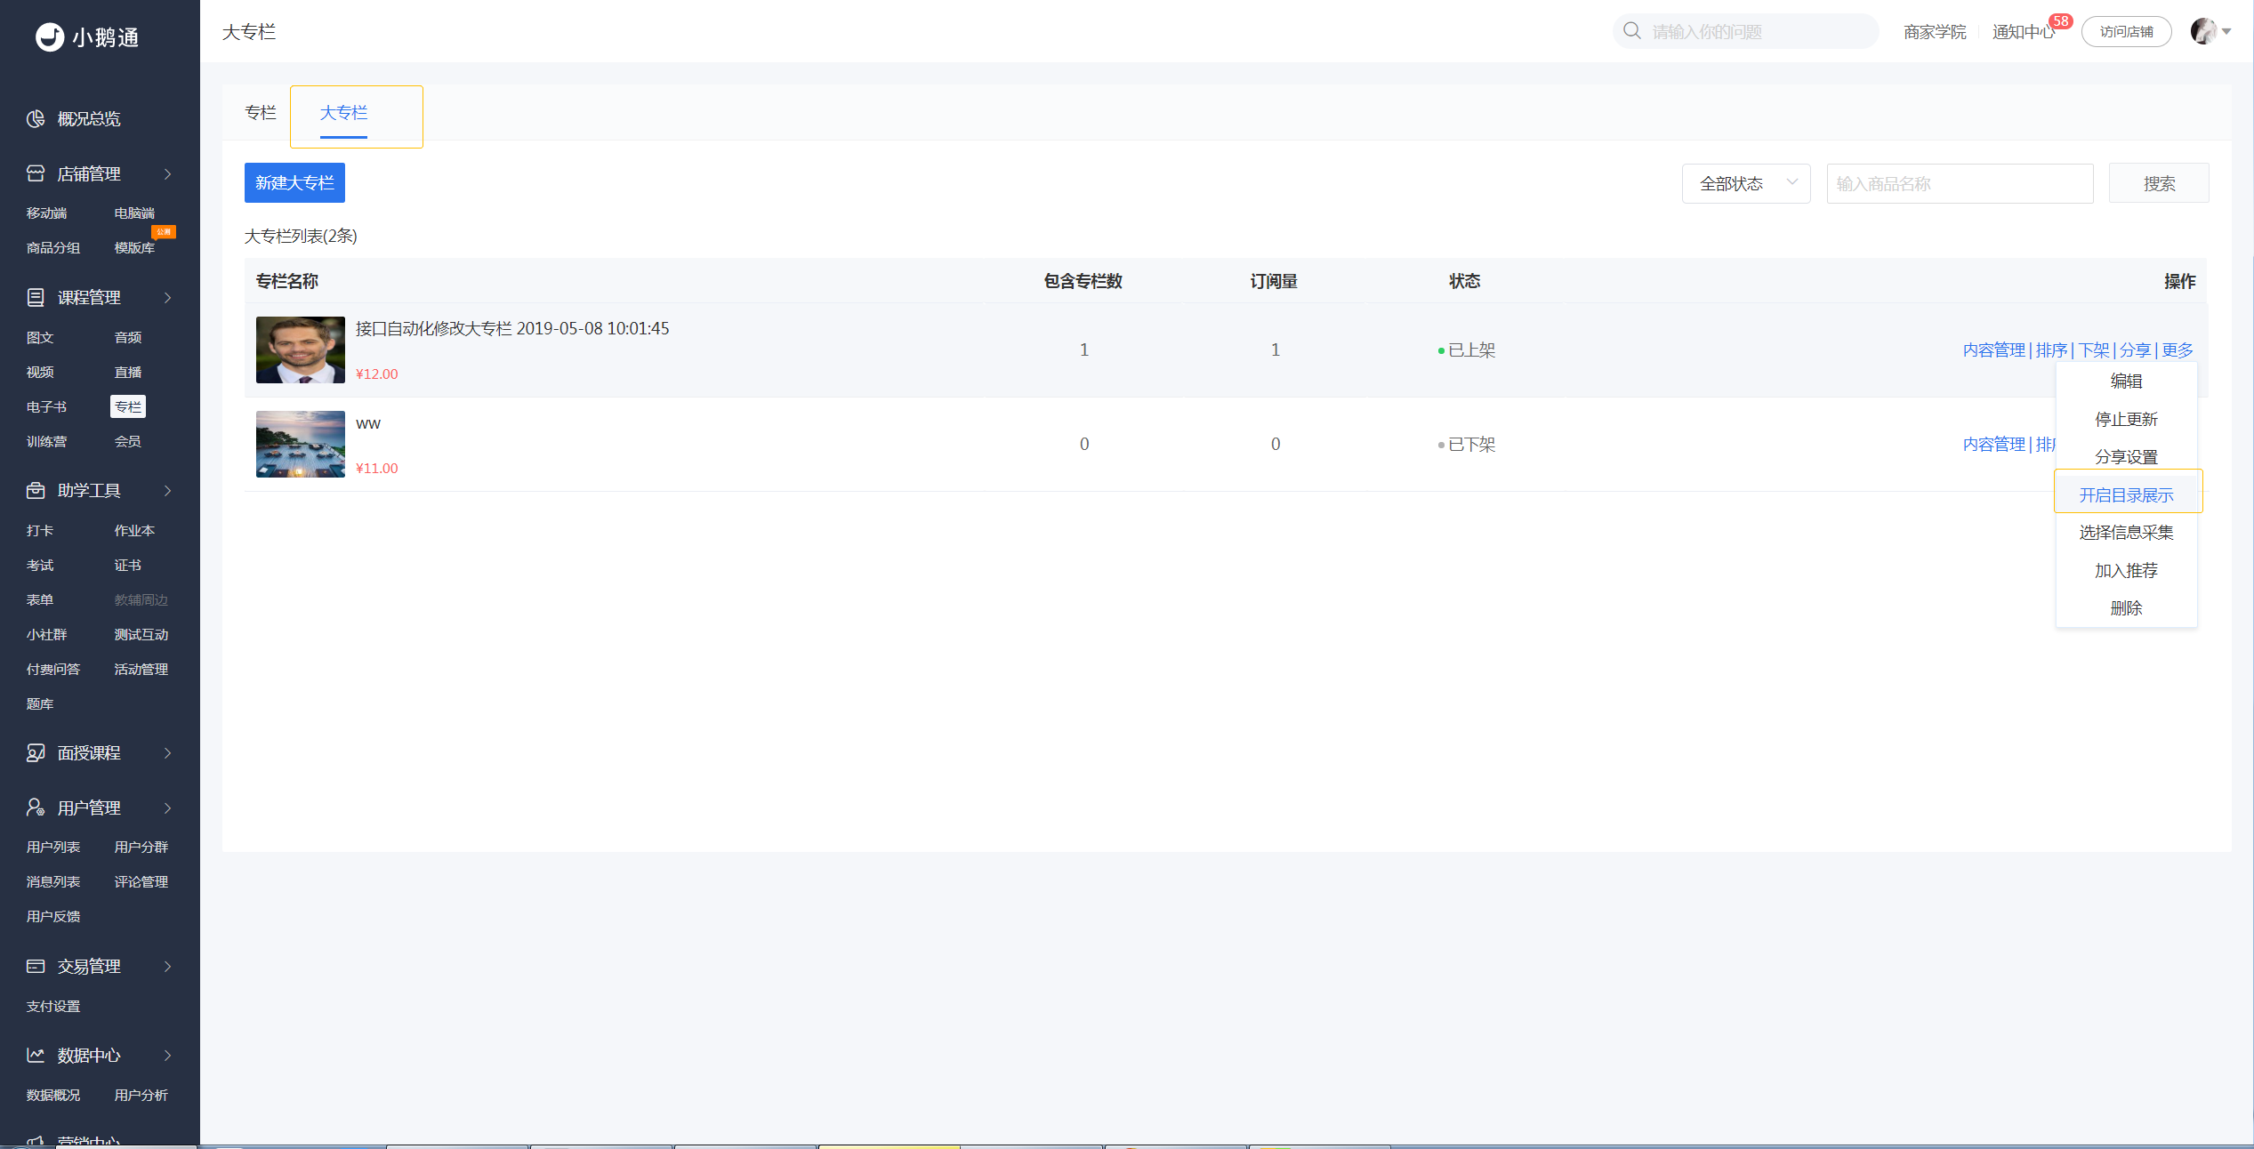
Task: Click the 助学工具 toolbox icon
Action: (x=36, y=491)
